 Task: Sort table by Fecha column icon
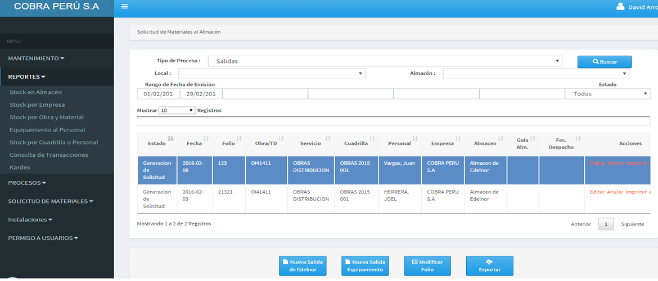coord(206,138)
